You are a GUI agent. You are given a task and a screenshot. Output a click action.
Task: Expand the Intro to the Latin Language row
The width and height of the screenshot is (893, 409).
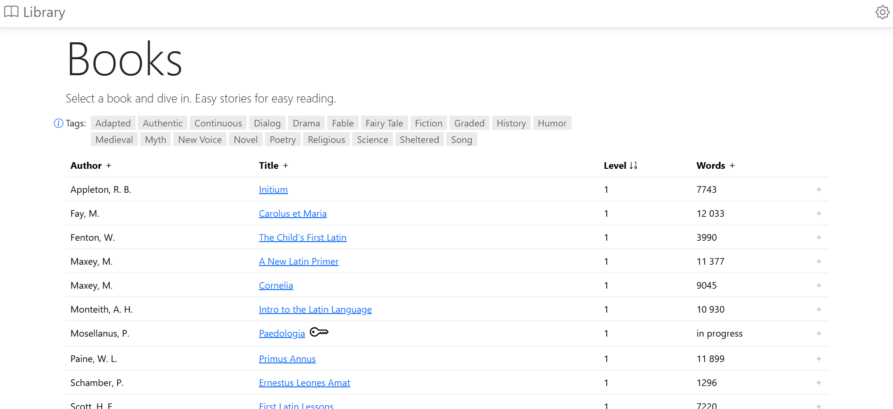(819, 309)
